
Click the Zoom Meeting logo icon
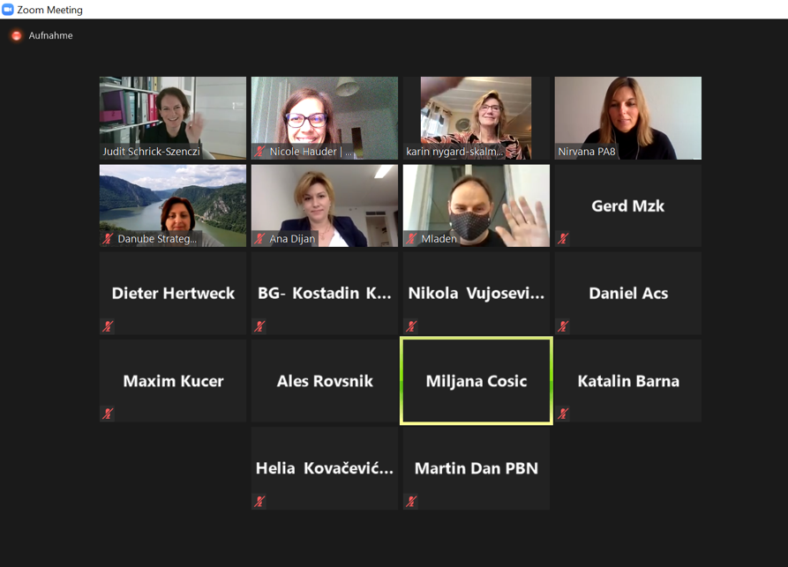pos(8,10)
